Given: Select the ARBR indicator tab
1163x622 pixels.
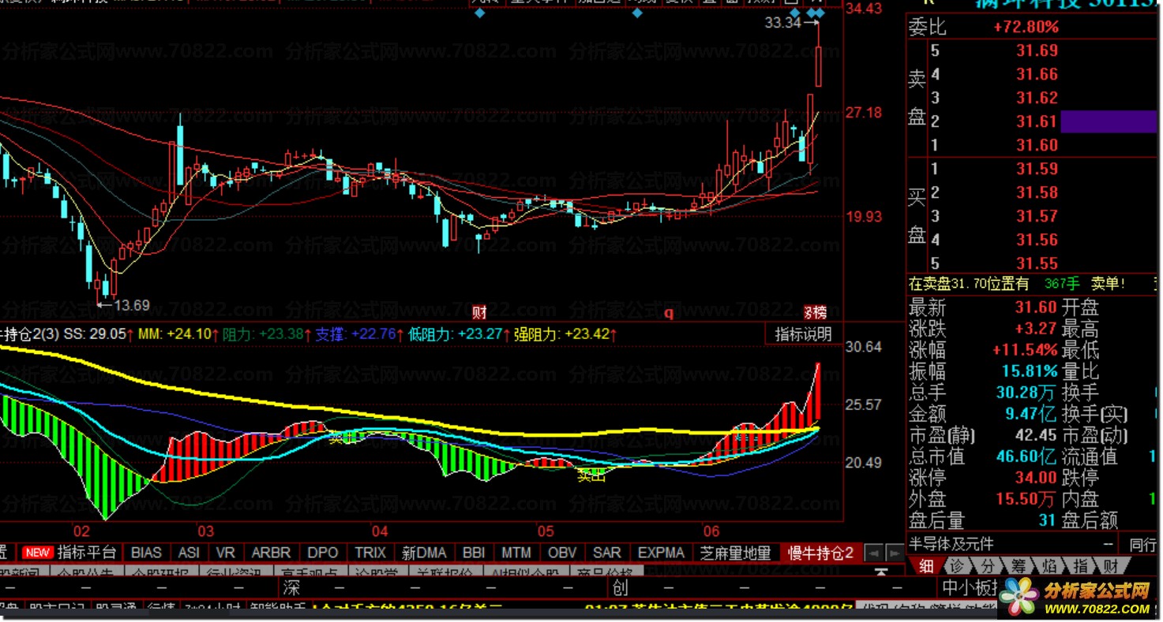Looking at the screenshot, I should pyautogui.click(x=272, y=553).
